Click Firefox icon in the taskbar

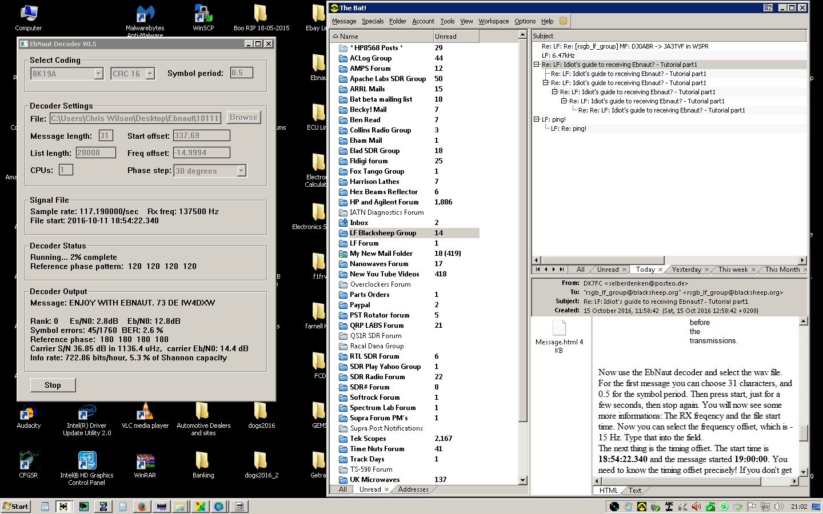coord(142,507)
